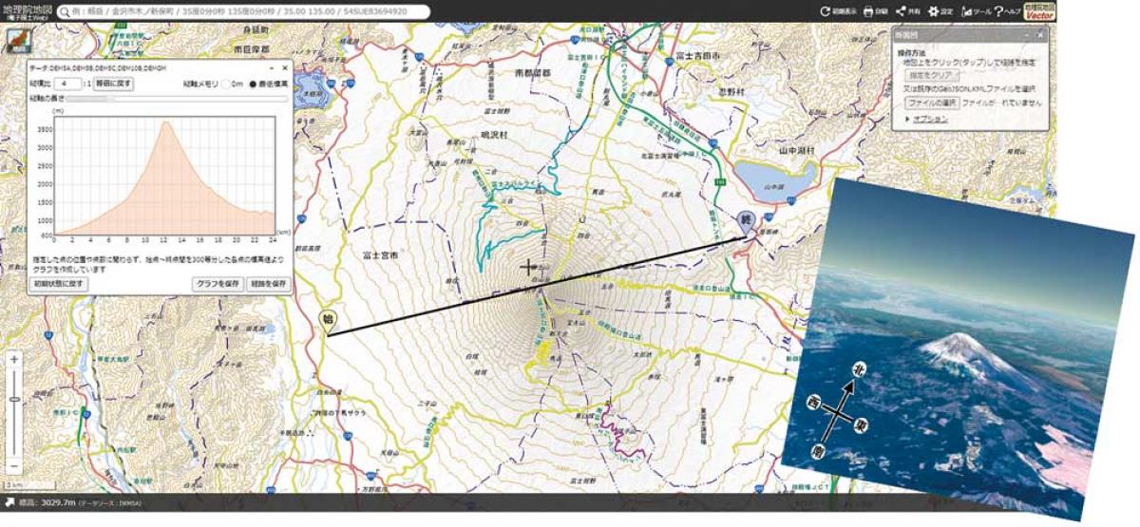Minimize the 断面図 panel
This screenshot has width=1140, height=527.
click(x=1027, y=34)
